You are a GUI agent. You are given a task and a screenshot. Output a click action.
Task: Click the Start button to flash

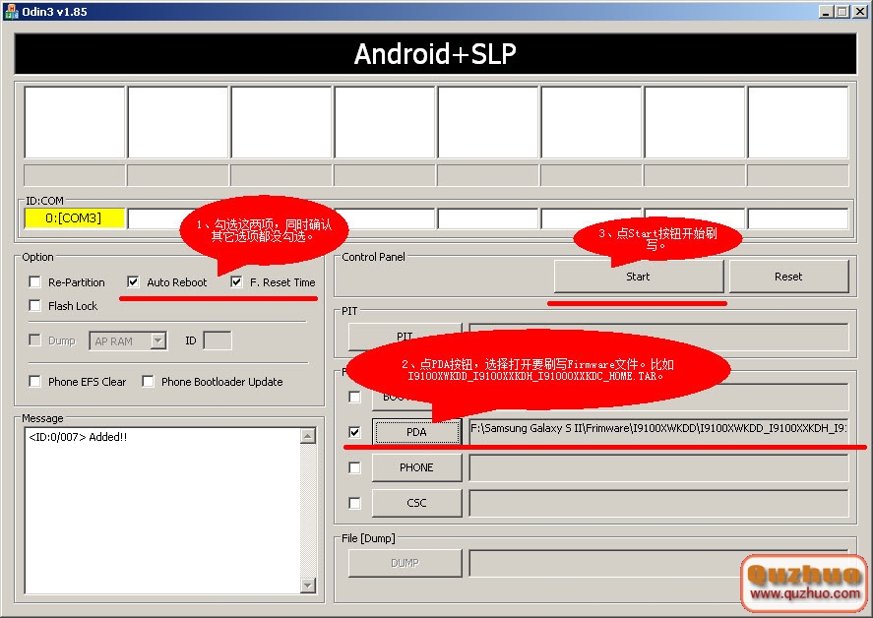point(638,277)
